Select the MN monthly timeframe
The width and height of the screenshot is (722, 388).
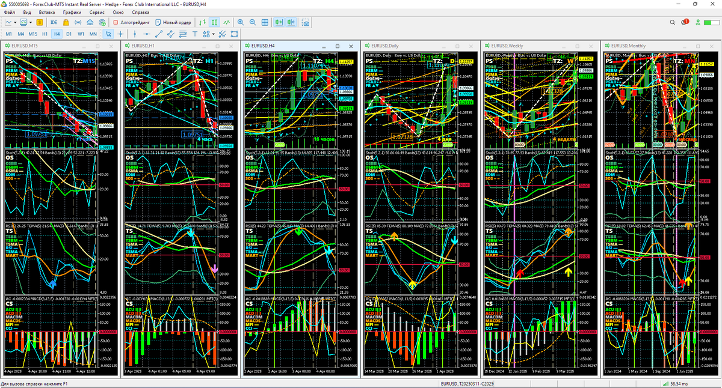[x=93, y=34]
